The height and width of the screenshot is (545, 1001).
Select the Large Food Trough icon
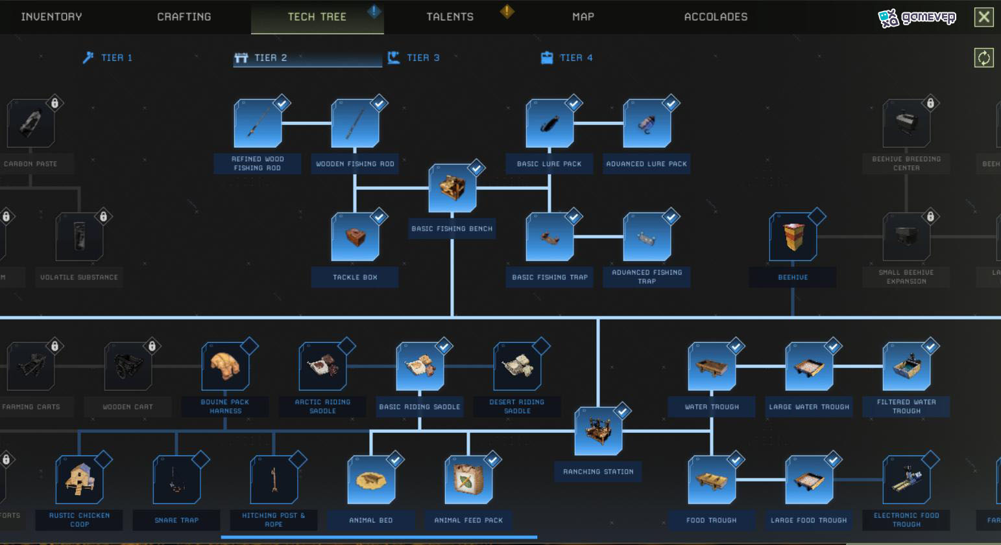click(809, 480)
